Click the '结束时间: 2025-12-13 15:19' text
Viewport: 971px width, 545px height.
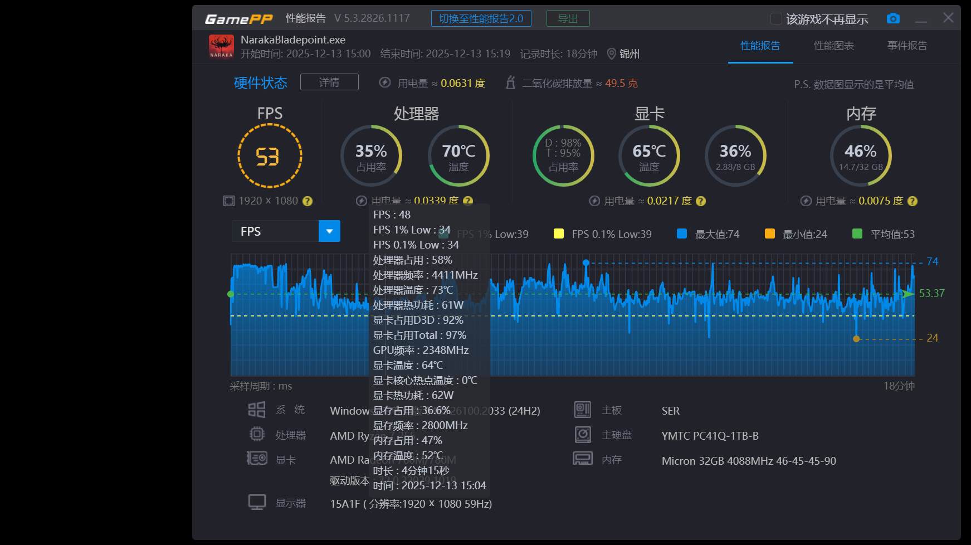pyautogui.click(x=445, y=53)
